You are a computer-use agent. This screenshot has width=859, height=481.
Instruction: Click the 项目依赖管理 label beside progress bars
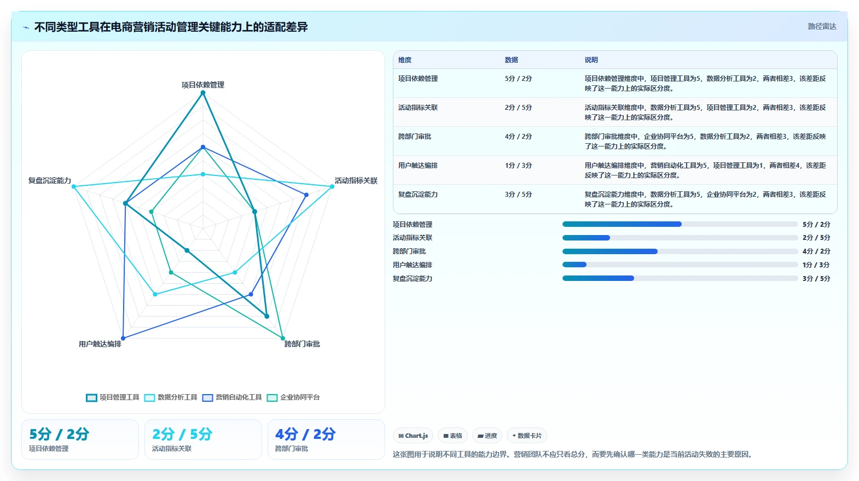413,225
